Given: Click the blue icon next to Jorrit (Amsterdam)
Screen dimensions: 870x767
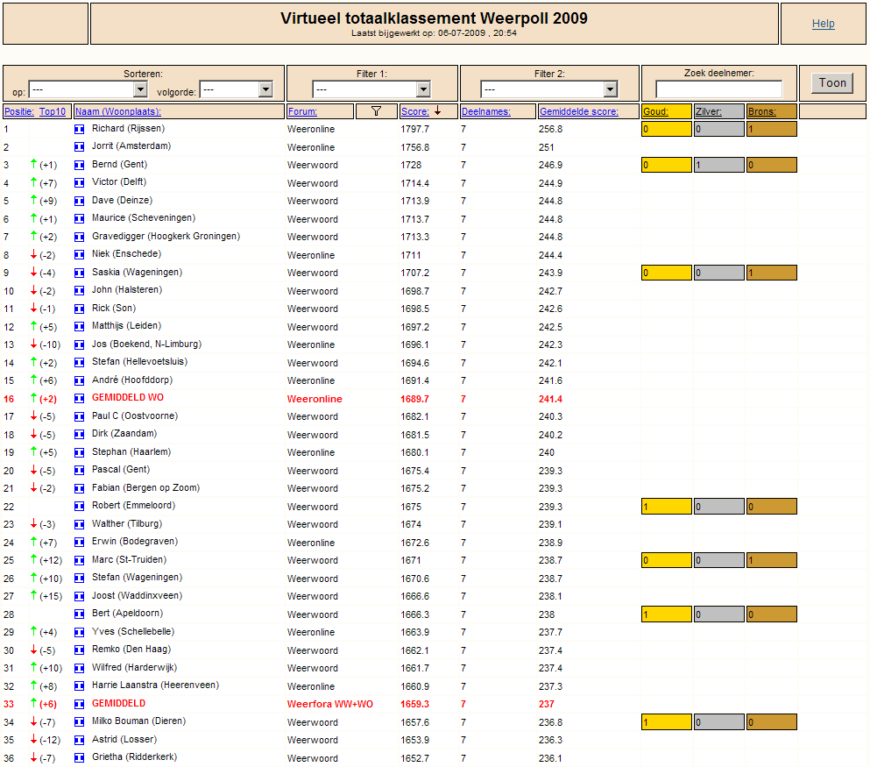Looking at the screenshot, I should coord(80,147).
